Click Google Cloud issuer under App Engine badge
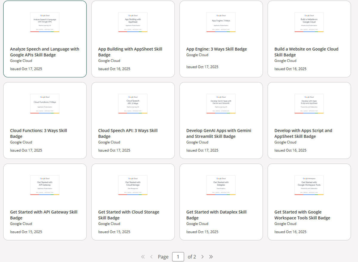Viewport: 358px width, 262px height. [197, 55]
